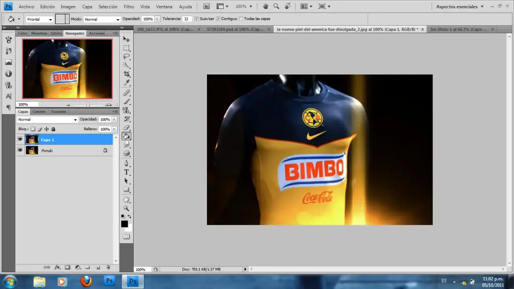Open Windows Media Player from taskbar
This screenshot has width=514, height=289.
(62, 281)
